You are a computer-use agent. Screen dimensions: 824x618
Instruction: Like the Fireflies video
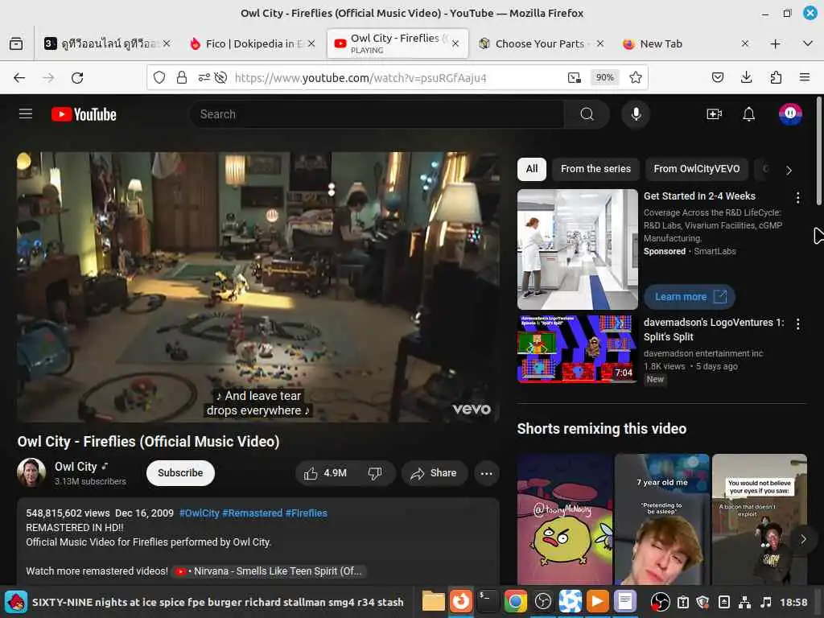pos(325,473)
